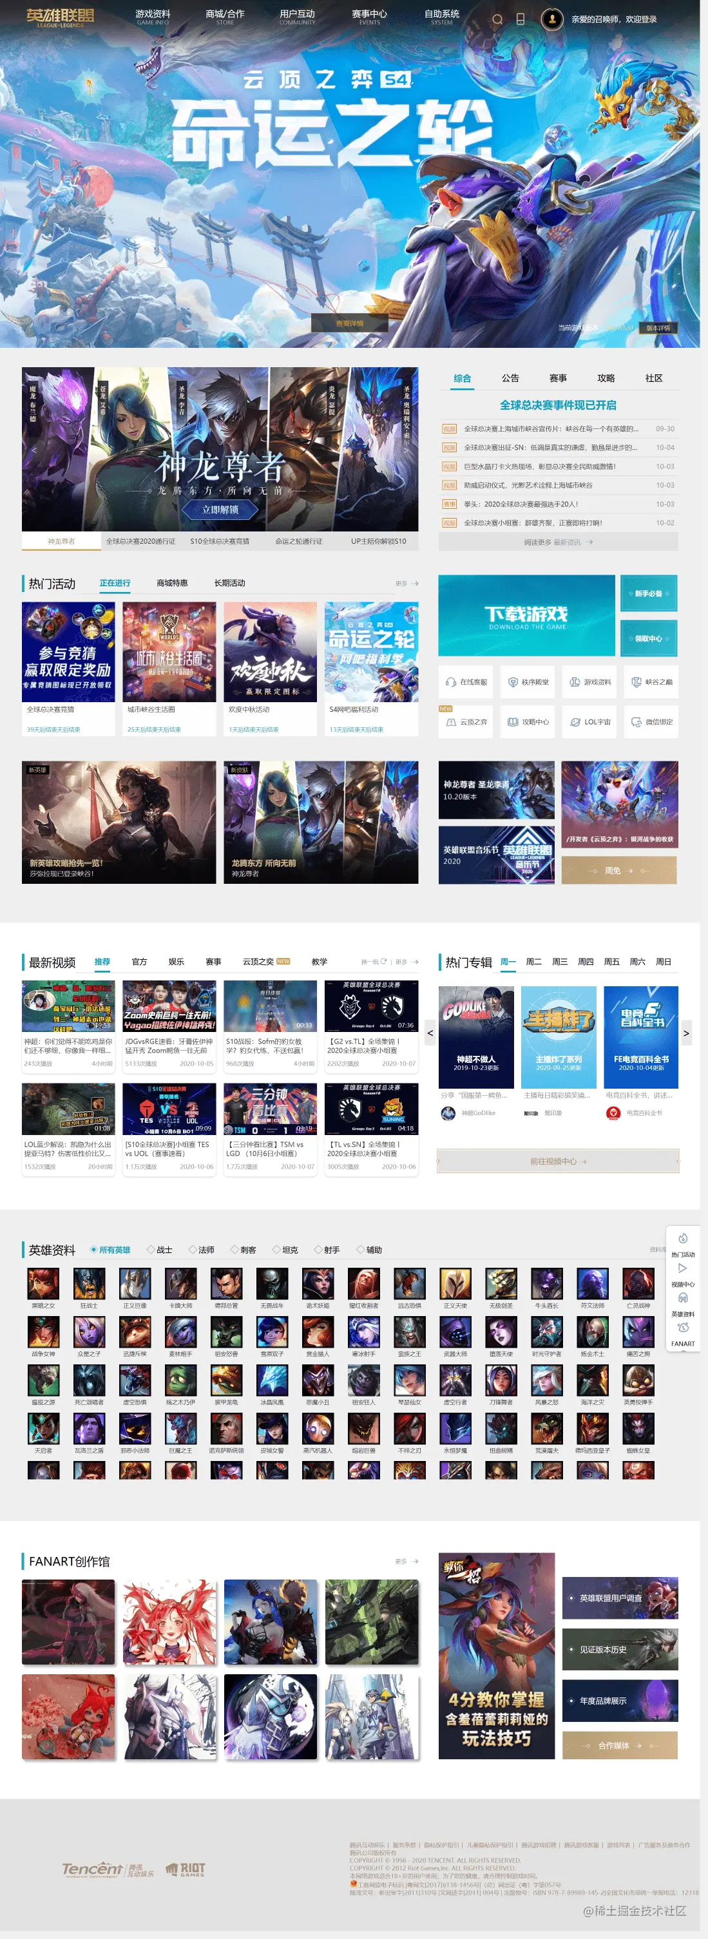Viewport: 708px width, 1939px height.
Task: Show previous 热门专辑 with left arrow
Action: click(x=430, y=1033)
